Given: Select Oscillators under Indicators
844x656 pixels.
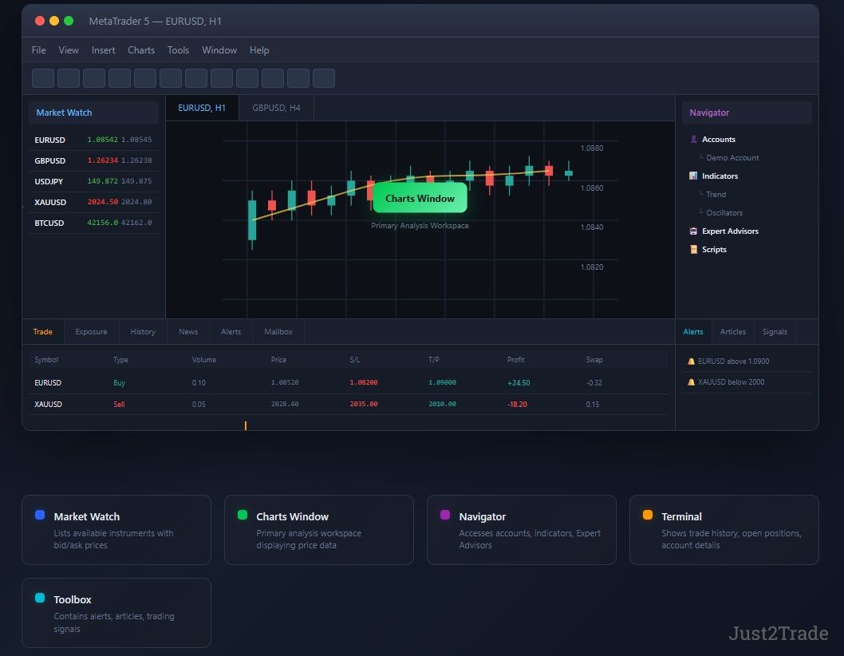Looking at the screenshot, I should [724, 213].
